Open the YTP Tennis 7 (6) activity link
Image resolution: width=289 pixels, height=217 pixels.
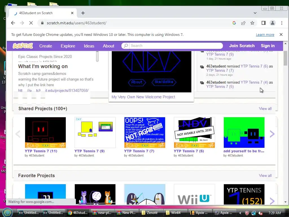point(254,66)
